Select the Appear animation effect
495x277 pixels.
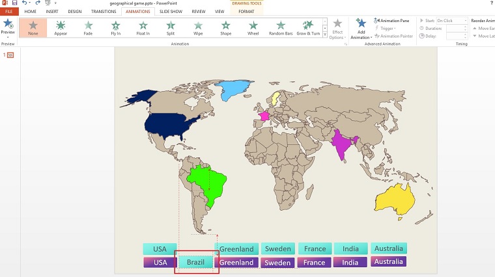(x=61, y=28)
